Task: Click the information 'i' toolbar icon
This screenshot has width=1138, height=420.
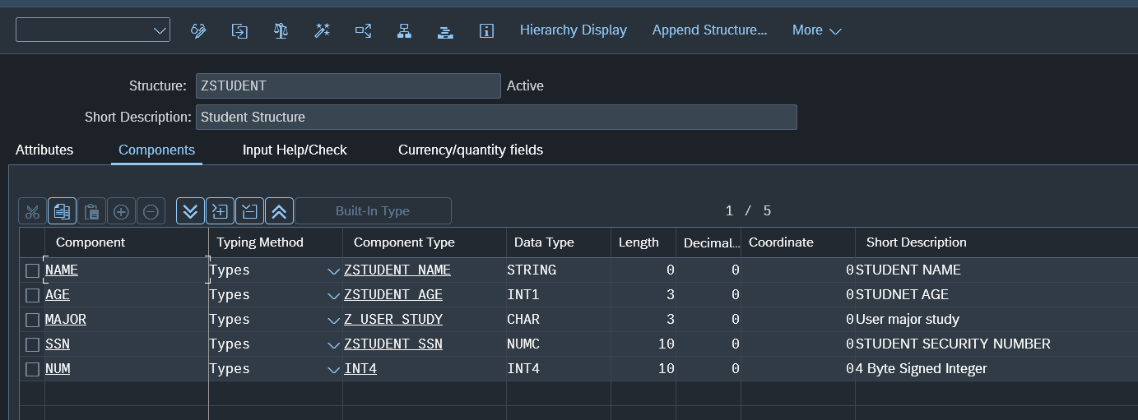Action: click(x=486, y=30)
